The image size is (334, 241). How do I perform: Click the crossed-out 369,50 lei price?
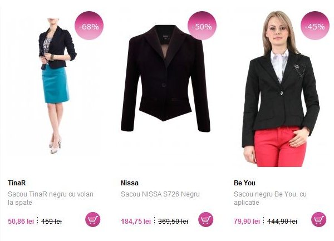(173, 222)
